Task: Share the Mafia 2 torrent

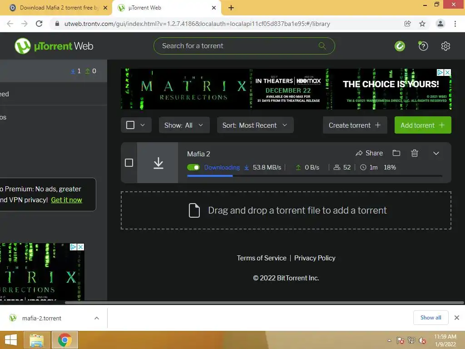Action: click(x=369, y=153)
